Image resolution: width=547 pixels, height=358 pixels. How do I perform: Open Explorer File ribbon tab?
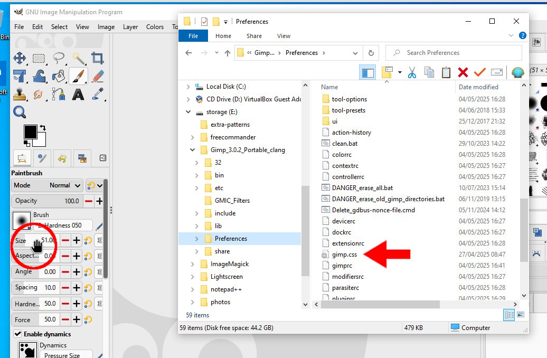[x=193, y=36]
